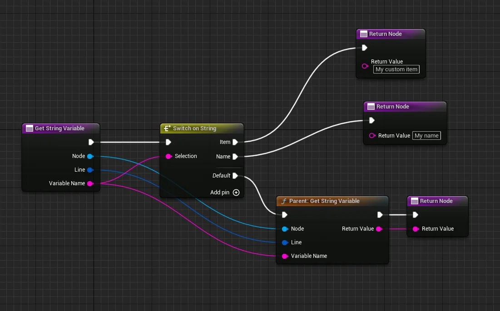
Task: Click the Get String Variable exec output pin
Action: [x=91, y=142]
